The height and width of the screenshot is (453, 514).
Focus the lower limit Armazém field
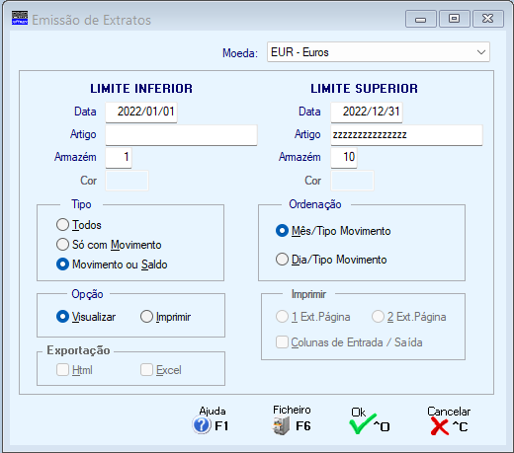tap(119, 158)
